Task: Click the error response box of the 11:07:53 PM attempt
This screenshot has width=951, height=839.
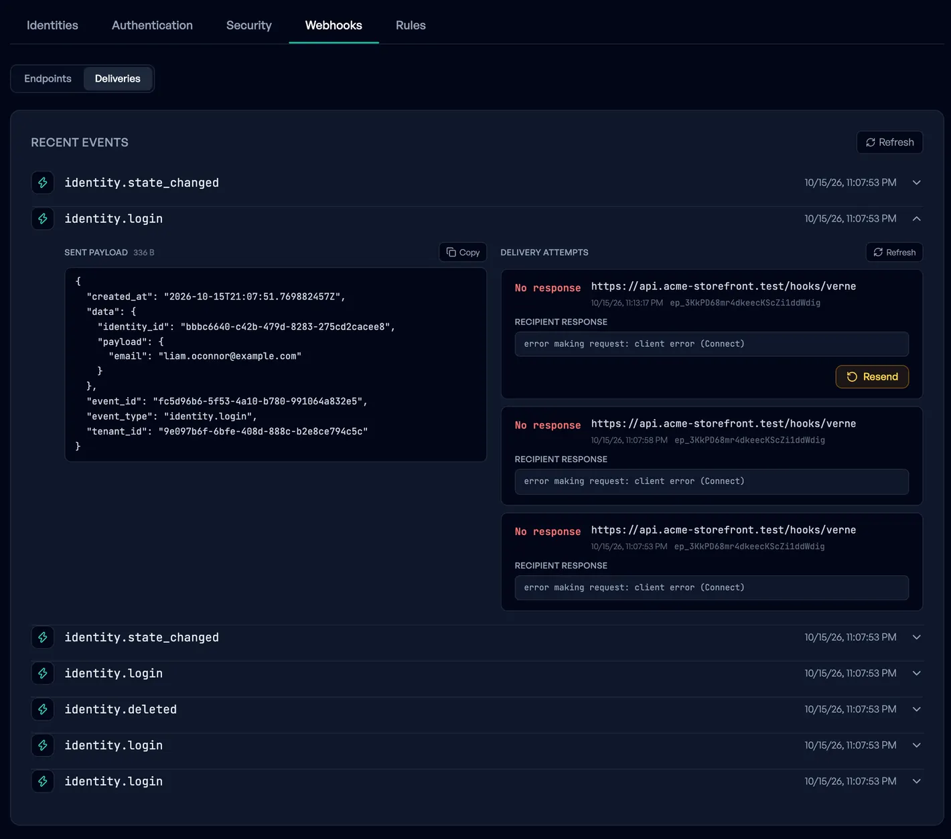Action: (x=711, y=588)
